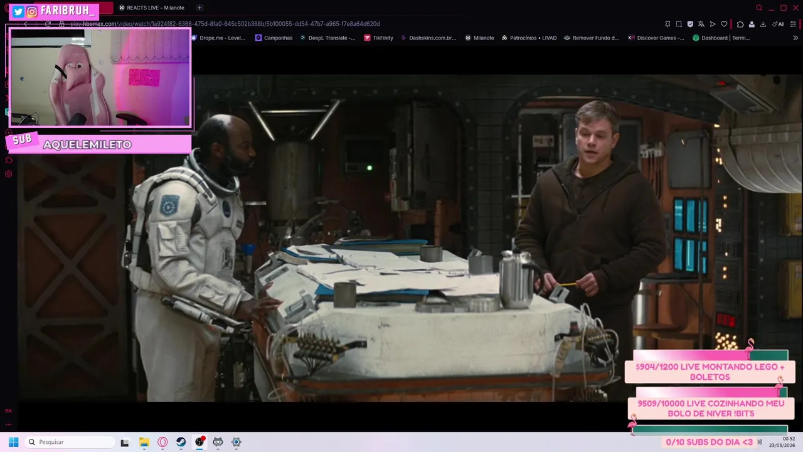Click the webcam overlay thumbnail

100,77
